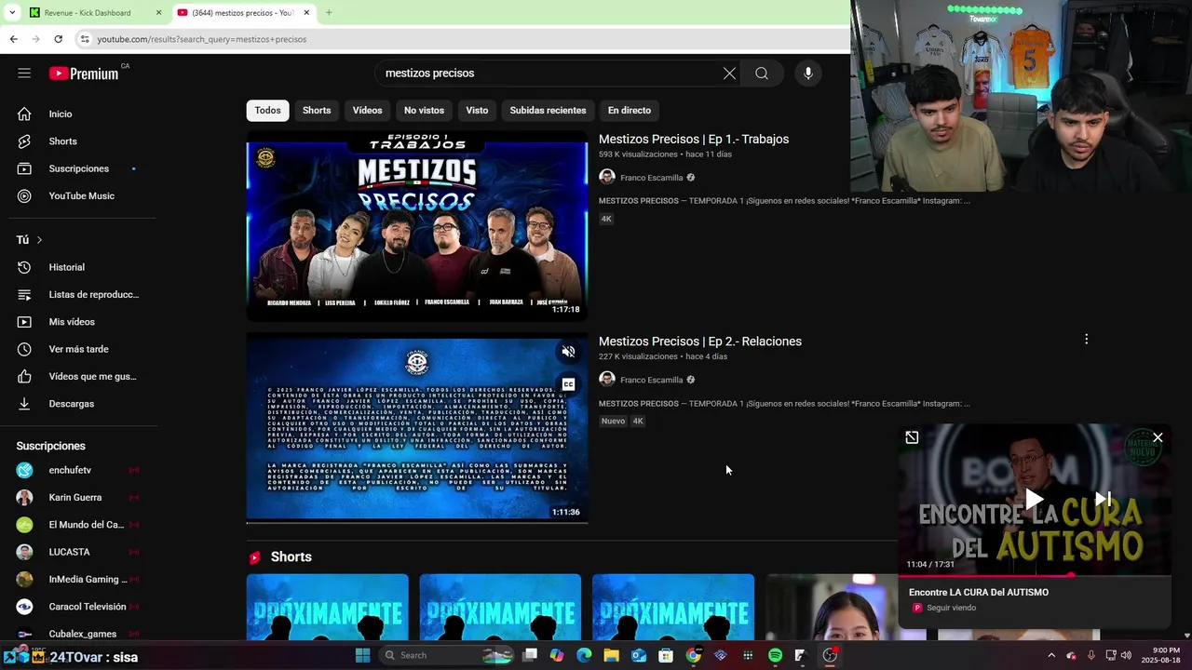Viewport: 1192px width, 670px height.
Task: Select the En directo filter chip
Action: pyautogui.click(x=630, y=110)
